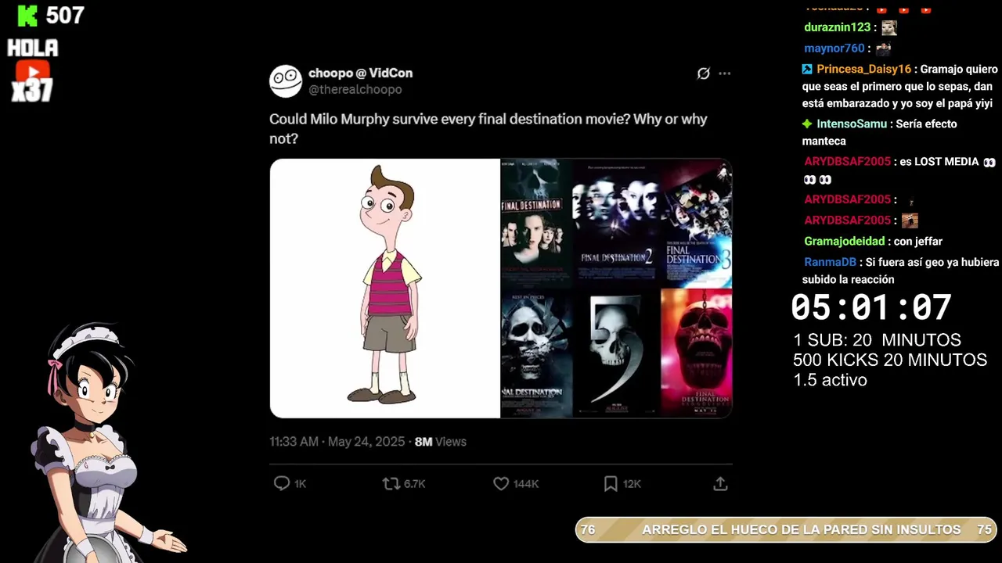The width and height of the screenshot is (1002, 563).
Task: Click the share upload icon
Action: (720, 484)
